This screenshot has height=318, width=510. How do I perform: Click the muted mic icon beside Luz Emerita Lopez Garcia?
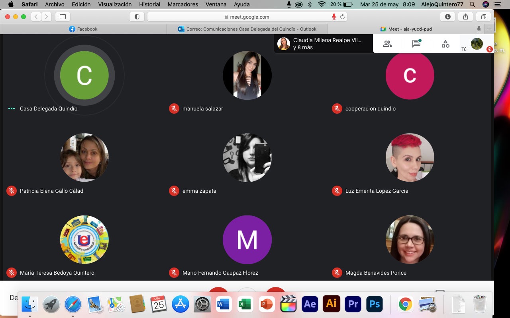(337, 191)
